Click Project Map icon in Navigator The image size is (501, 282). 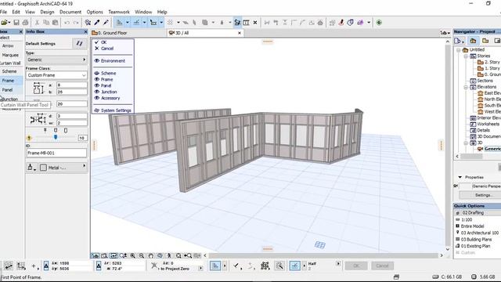(473, 41)
